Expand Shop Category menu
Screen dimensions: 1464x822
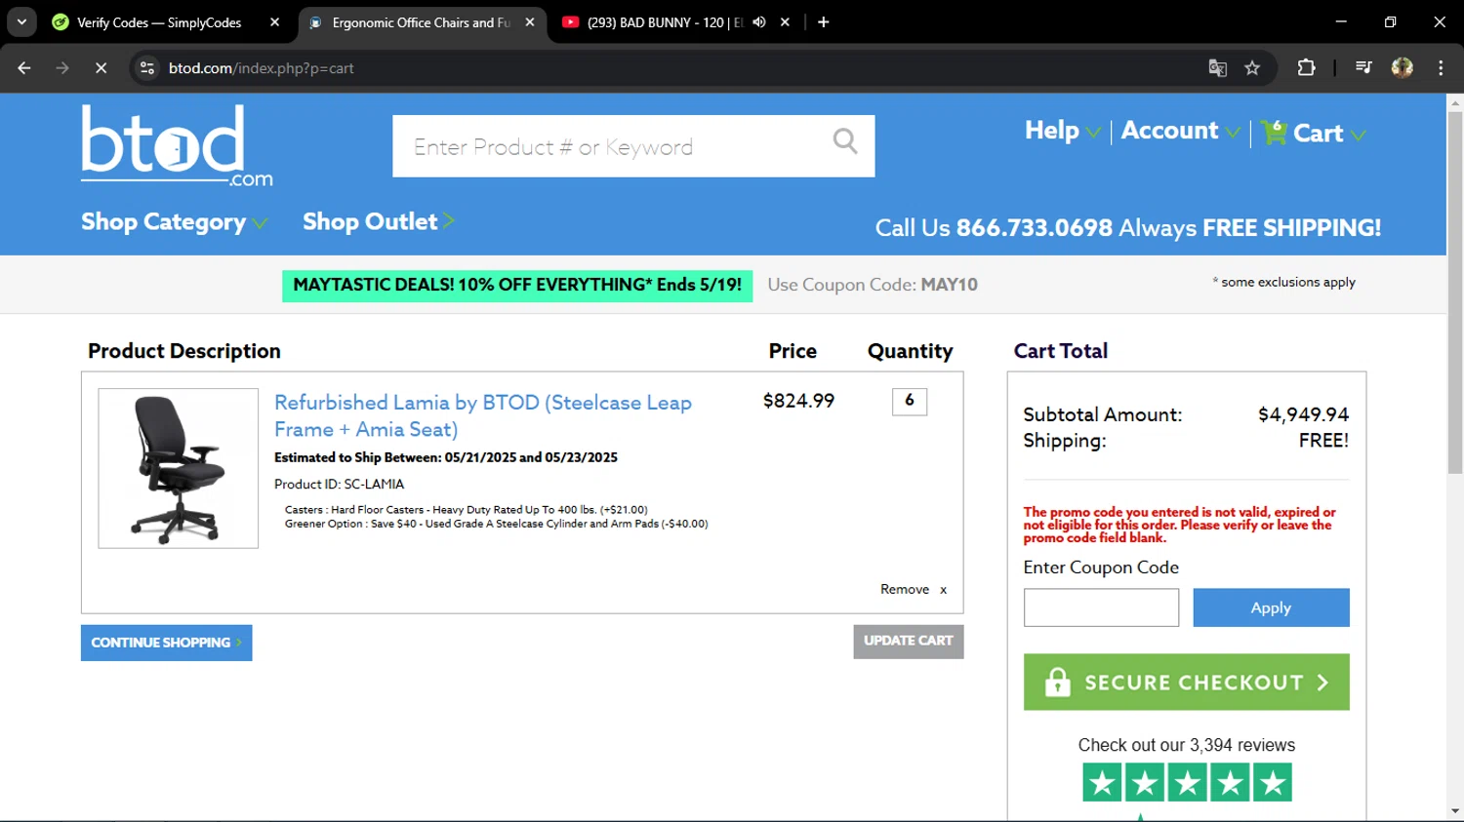coord(174,222)
